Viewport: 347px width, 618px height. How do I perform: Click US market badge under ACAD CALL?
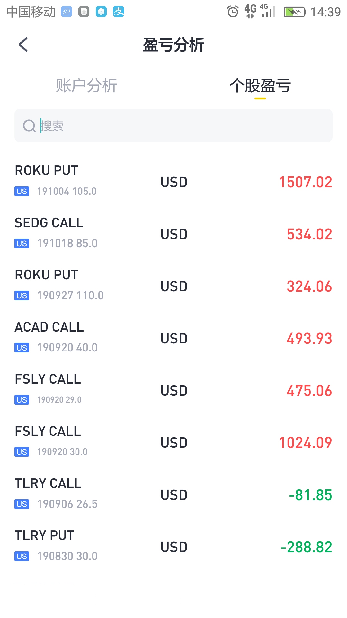point(22,348)
